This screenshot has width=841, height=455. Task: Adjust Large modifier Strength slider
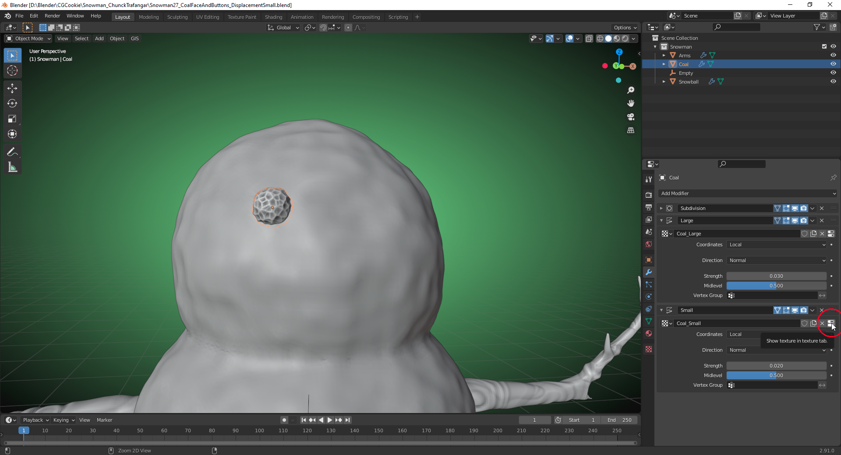(x=777, y=276)
